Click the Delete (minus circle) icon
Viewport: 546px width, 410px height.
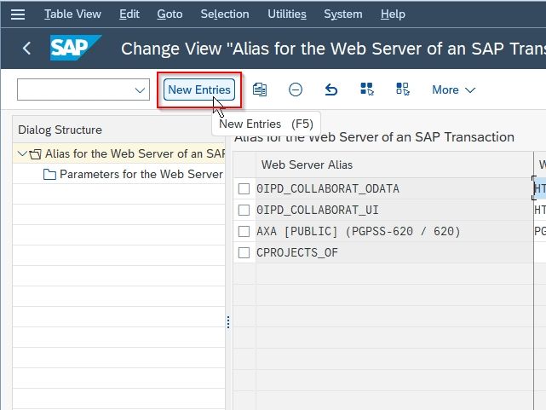[x=296, y=90]
